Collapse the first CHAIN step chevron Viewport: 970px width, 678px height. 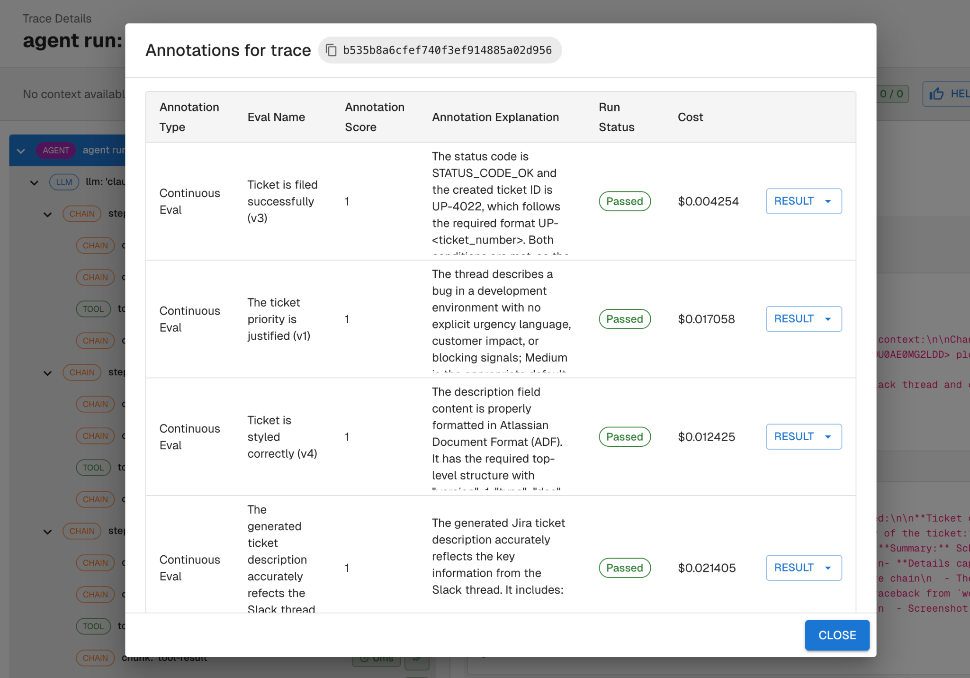point(47,214)
